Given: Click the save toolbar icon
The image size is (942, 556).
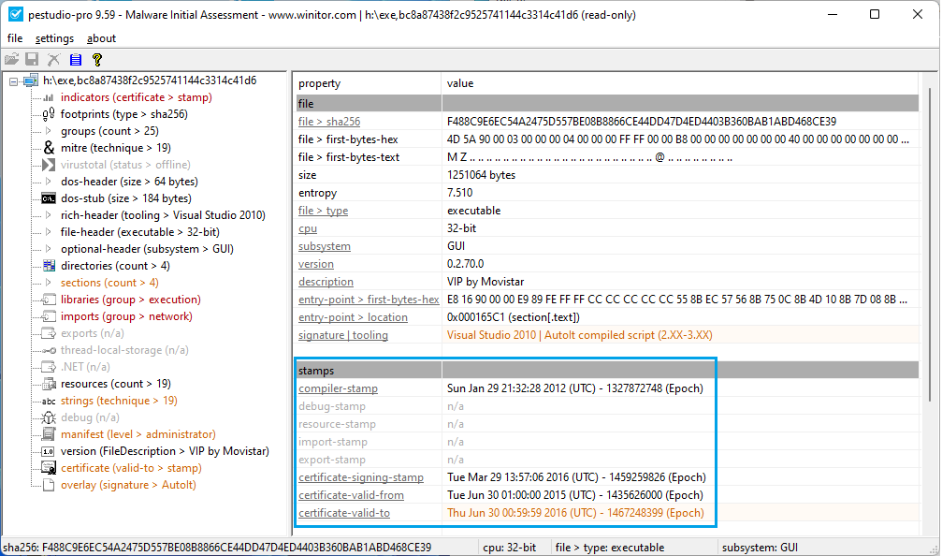Looking at the screenshot, I should click(x=33, y=59).
